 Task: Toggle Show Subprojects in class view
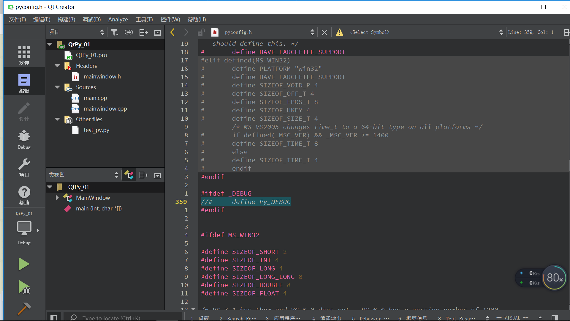pos(129,175)
